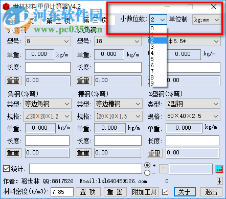This screenshot has height=199, width=226.
Task: Select the − radio button
Action: [x=147, y=173]
